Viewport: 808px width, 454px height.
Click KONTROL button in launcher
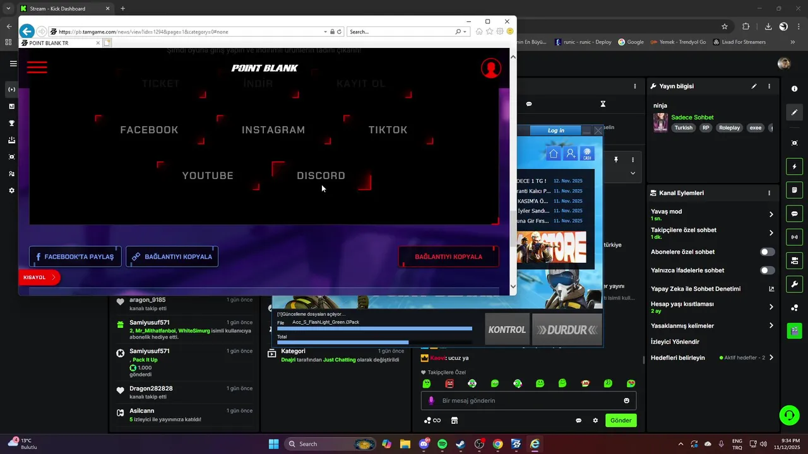[507, 329]
